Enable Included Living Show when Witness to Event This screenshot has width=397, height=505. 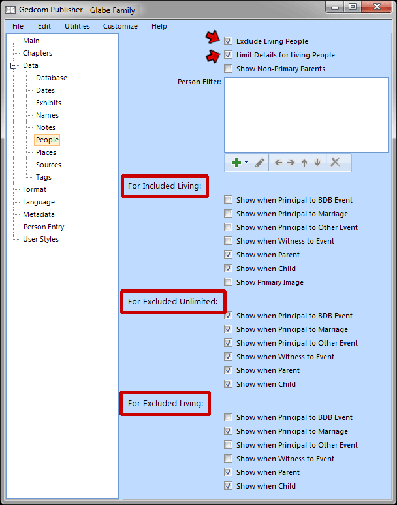coord(229,241)
